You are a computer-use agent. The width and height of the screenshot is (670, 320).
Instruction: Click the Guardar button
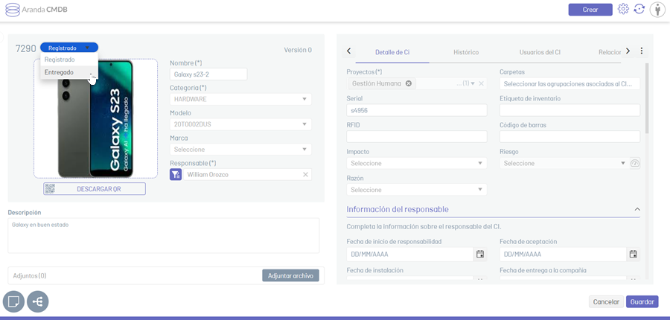[x=642, y=301]
